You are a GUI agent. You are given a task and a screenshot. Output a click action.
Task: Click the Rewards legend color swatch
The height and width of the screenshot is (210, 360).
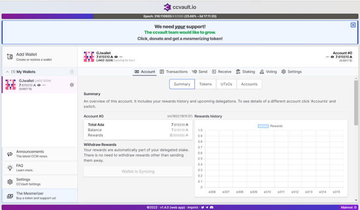click(x=263, y=126)
